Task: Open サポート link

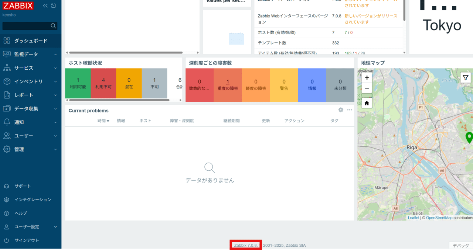Action: click(23, 186)
